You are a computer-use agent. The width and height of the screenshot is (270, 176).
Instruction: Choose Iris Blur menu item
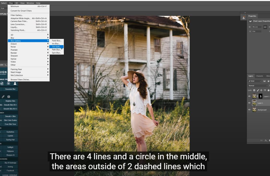click(57, 44)
